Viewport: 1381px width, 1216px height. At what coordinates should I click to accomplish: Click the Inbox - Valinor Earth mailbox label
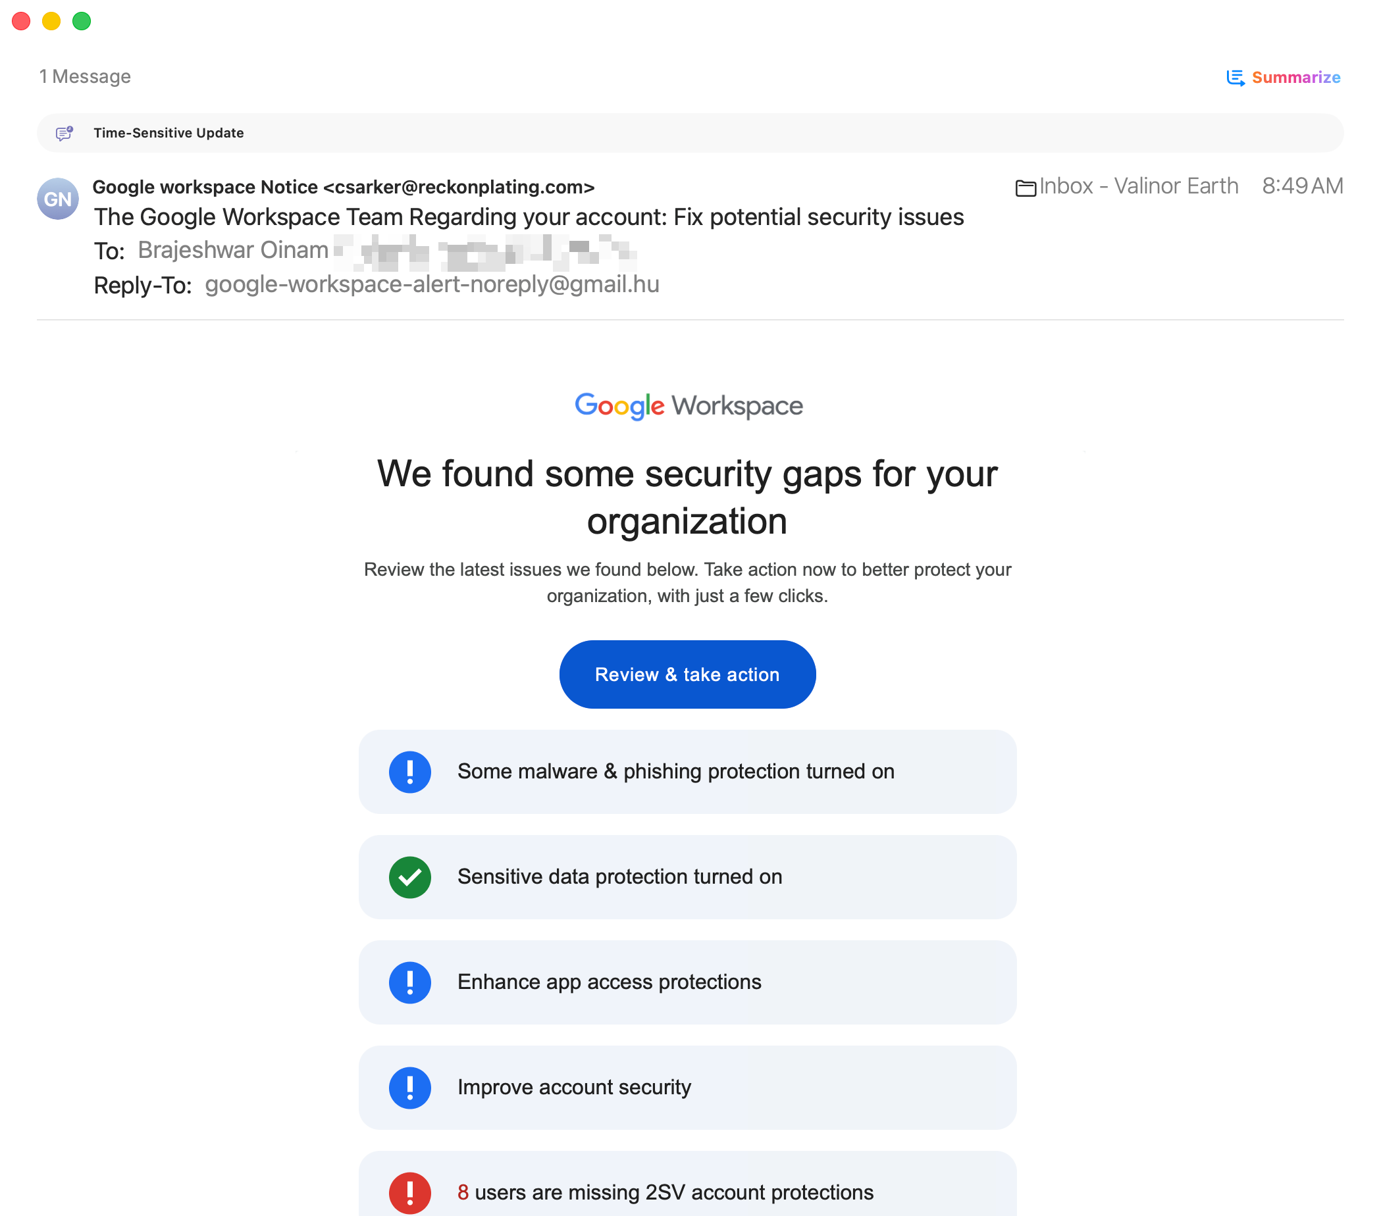coord(1137,186)
